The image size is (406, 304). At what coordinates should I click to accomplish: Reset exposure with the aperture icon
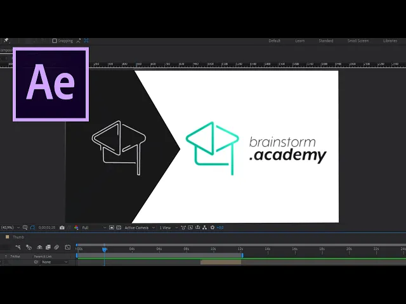(213, 227)
